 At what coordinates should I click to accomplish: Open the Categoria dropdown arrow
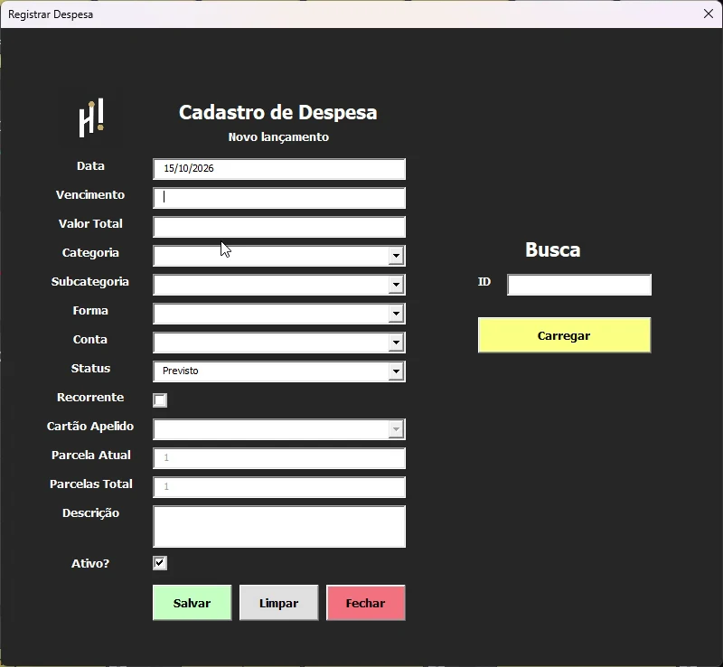[x=396, y=256]
